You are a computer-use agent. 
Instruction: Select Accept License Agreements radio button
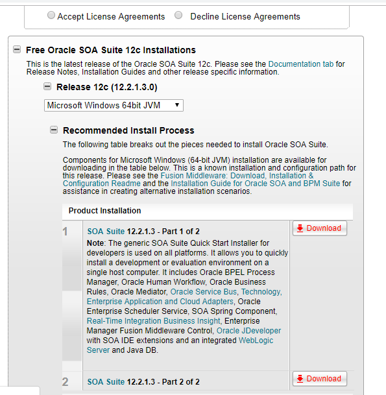(x=51, y=16)
